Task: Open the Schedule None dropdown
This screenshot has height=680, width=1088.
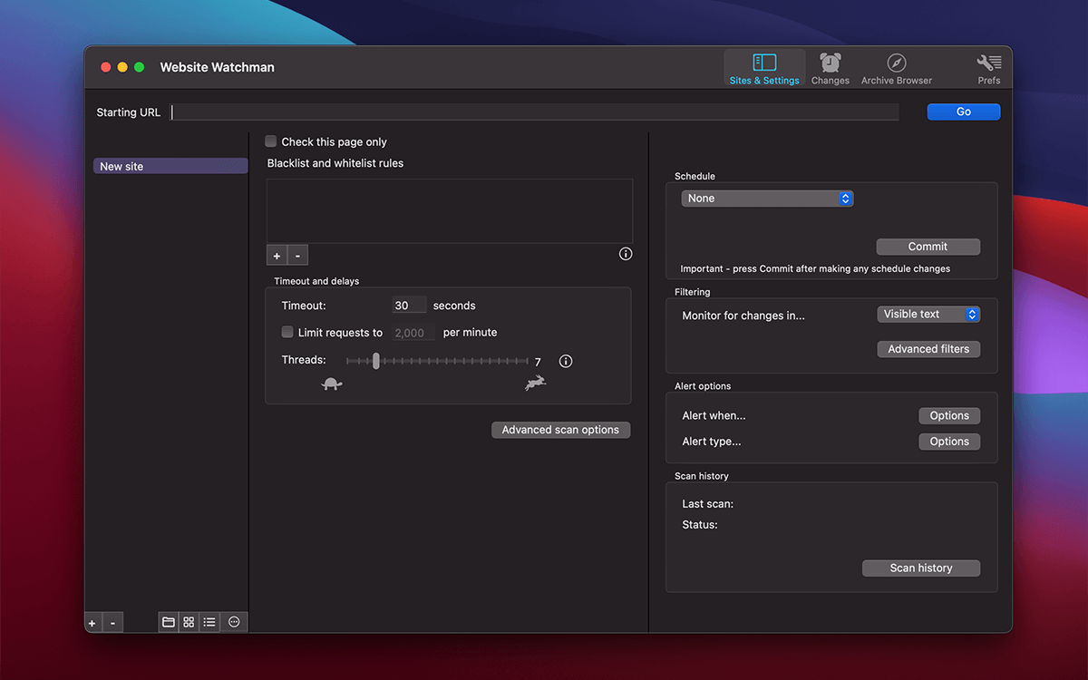Action: pos(767,198)
